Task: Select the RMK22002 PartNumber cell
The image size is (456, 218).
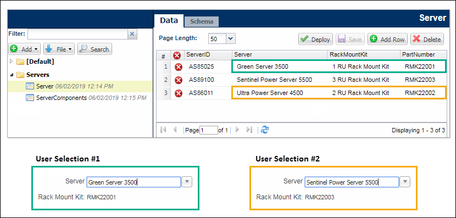Action: pyautogui.click(x=423, y=93)
